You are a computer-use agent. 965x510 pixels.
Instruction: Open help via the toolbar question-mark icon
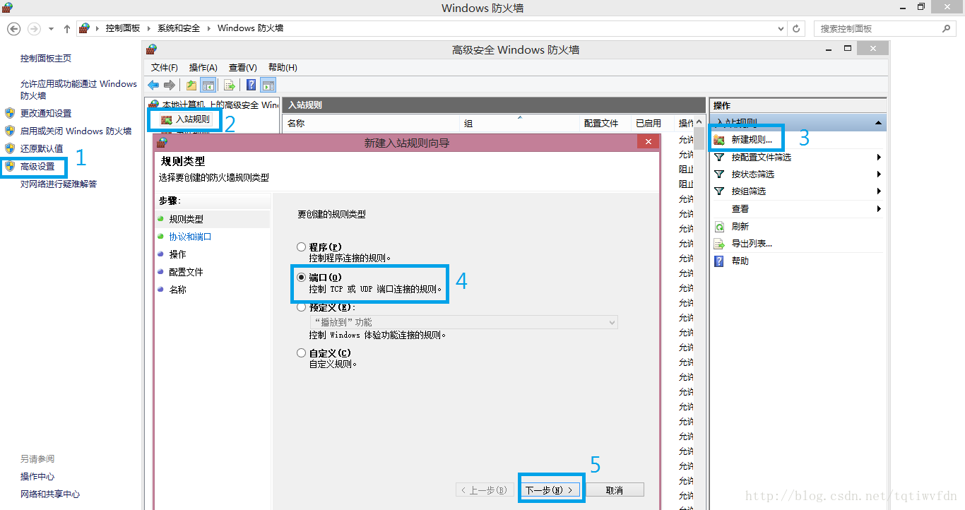[x=251, y=85]
